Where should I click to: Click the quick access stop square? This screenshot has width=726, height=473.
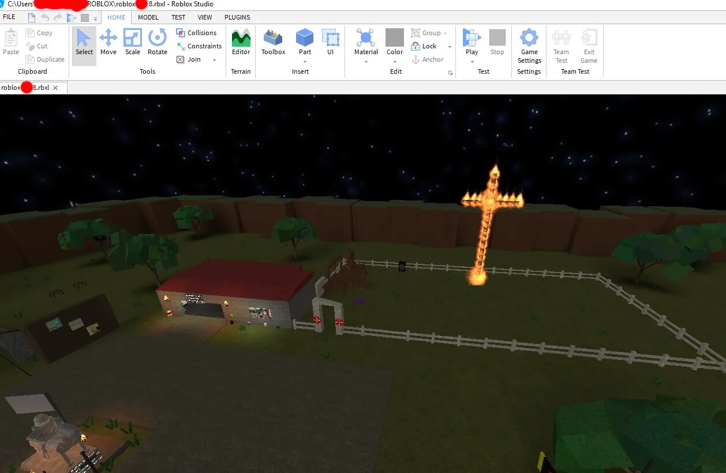click(85, 18)
